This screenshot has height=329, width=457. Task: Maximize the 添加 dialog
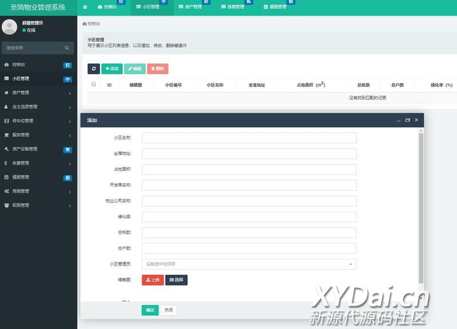coord(407,120)
